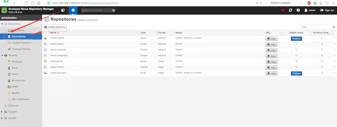
Task: Sort by the Format column header
Action: 165,33
